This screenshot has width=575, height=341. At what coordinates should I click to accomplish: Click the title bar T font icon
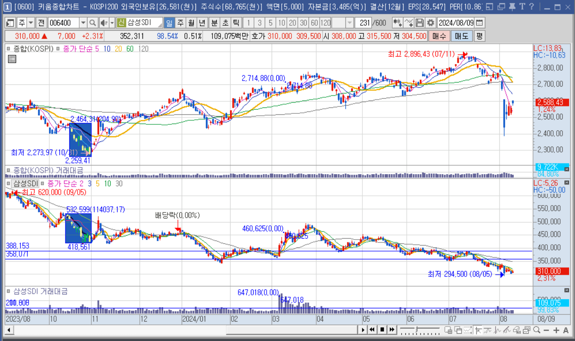pos(522,7)
